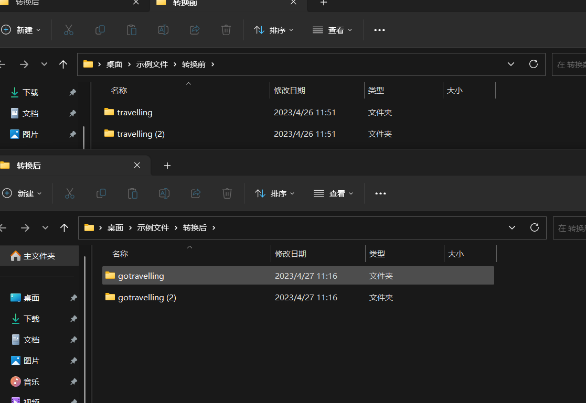Open the 排序 sort dropdown
586x403 pixels.
coord(274,30)
